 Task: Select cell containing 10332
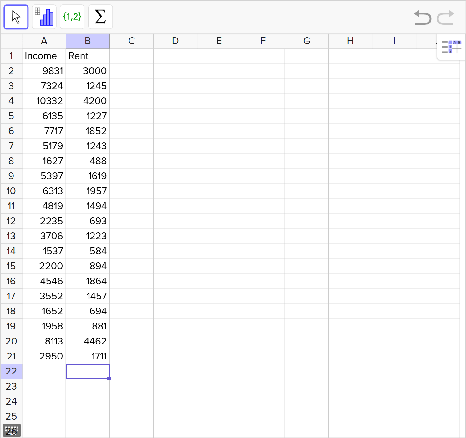(x=44, y=101)
